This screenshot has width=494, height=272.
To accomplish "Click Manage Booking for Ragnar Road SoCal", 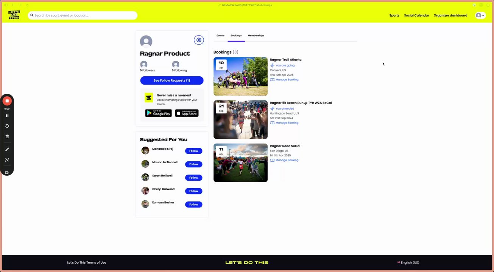I will (287, 160).
